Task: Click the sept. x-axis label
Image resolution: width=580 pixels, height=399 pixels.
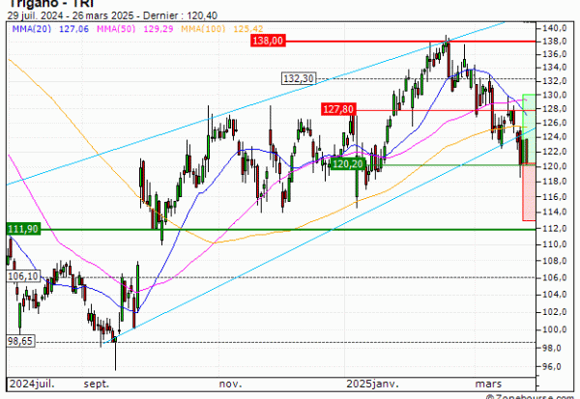Action: pos(96,385)
